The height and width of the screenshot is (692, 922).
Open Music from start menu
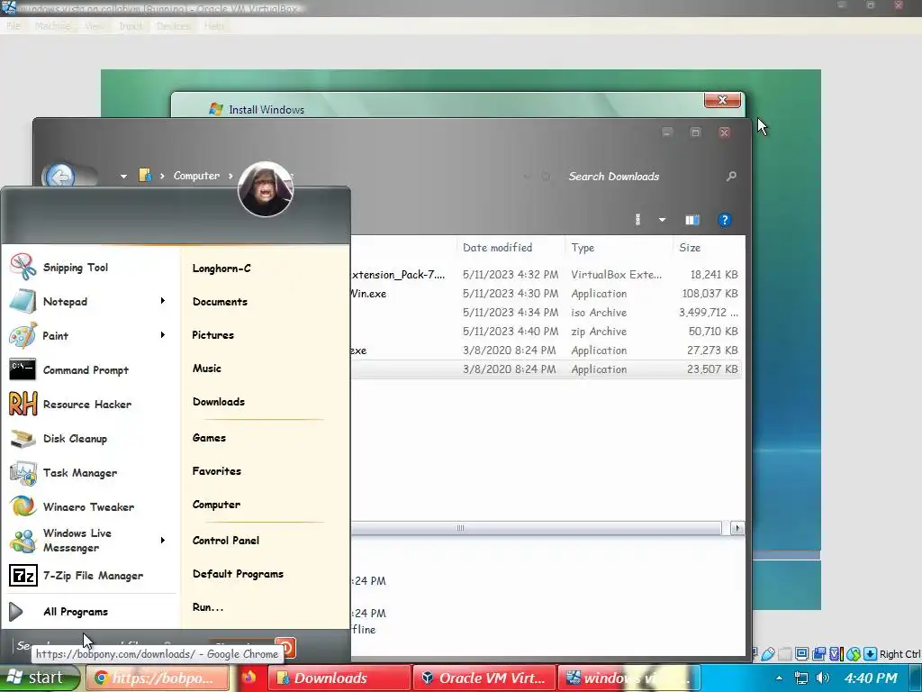coord(207,369)
